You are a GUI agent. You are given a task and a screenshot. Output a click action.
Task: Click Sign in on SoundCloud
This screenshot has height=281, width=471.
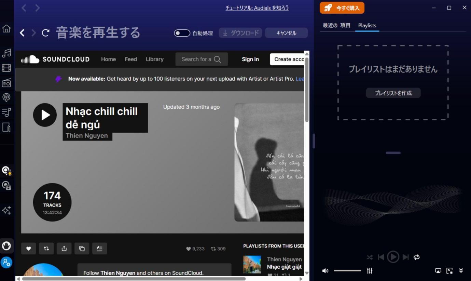coord(250,59)
